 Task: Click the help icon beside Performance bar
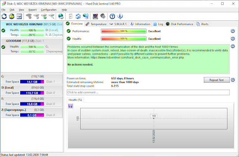tap(233, 31)
